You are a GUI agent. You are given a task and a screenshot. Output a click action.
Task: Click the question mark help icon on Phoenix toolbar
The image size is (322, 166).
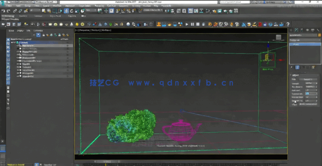point(288,24)
